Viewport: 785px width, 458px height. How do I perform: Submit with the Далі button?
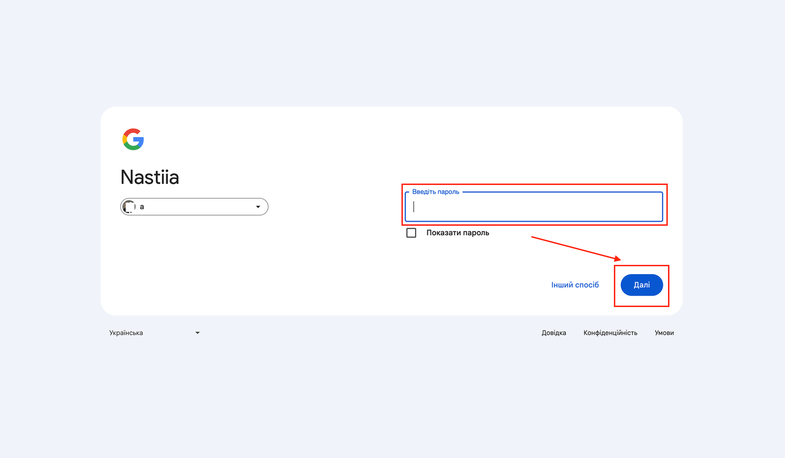642,285
